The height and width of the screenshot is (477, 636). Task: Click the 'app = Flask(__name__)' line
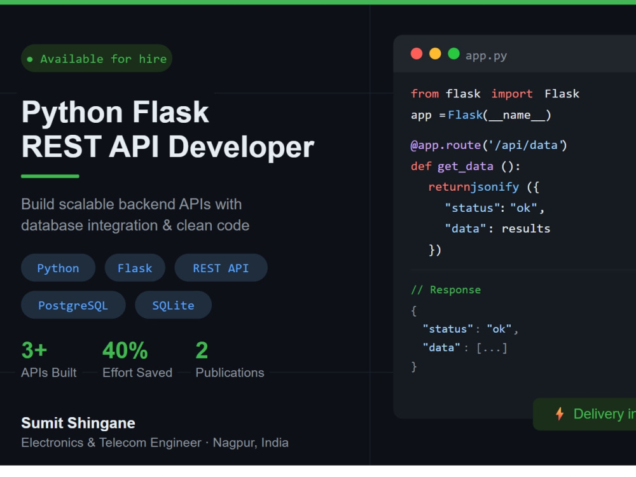pyautogui.click(x=481, y=115)
